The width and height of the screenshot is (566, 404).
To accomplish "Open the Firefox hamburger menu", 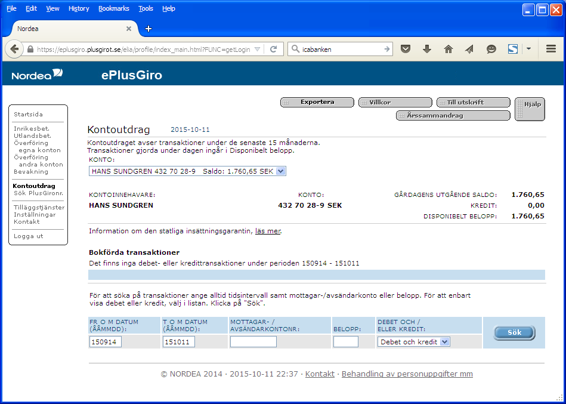I will (x=551, y=49).
